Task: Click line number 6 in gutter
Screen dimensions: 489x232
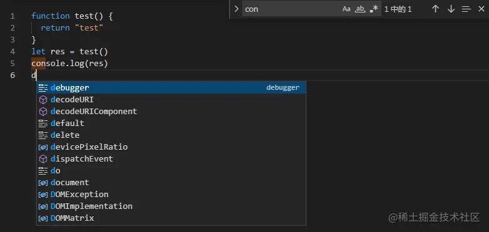Action: 12,75
